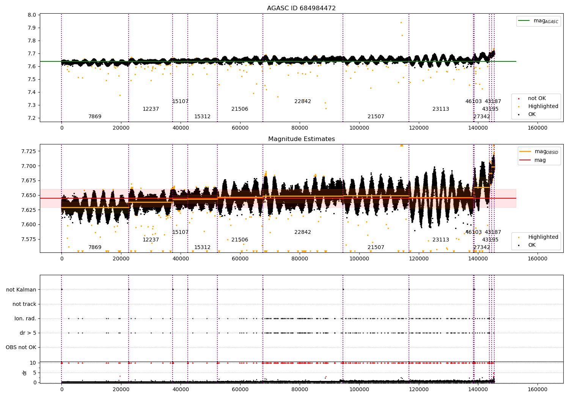This screenshot has width=569, height=398.
Task: Click the 100000 x-tick under Magnitude Estimates plot
Action: [x=359, y=259]
